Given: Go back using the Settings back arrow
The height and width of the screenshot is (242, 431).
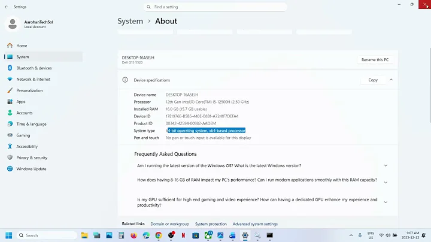Looking at the screenshot, I should (7, 7).
